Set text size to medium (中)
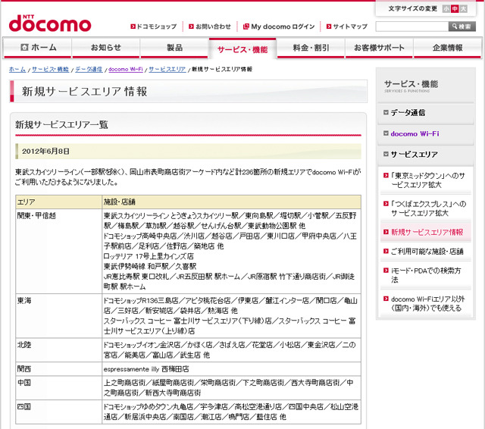This screenshot has width=485, height=429. pos(455,9)
